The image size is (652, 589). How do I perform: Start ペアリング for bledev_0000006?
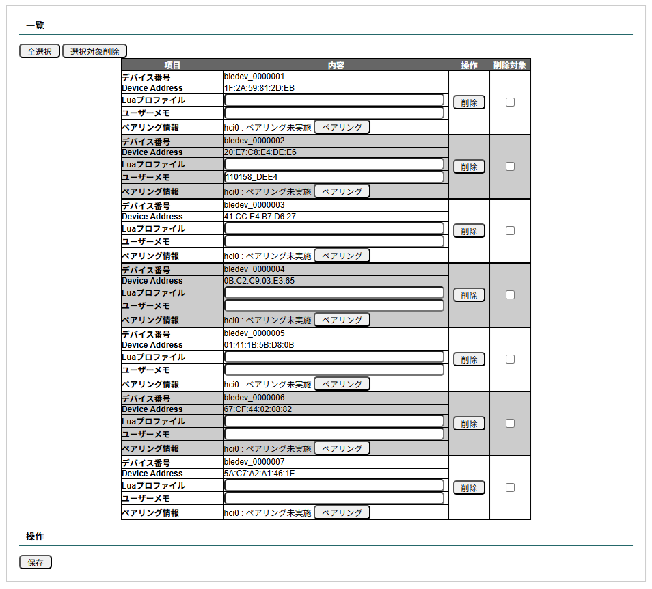342,448
